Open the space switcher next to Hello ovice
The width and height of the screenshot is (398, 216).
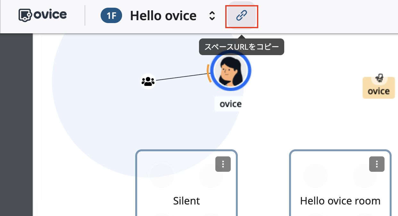point(212,15)
